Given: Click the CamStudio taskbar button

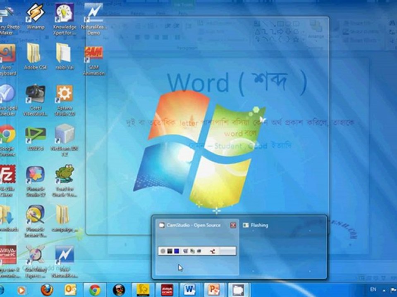Looking at the screenshot, I should pyautogui.click(x=238, y=290).
